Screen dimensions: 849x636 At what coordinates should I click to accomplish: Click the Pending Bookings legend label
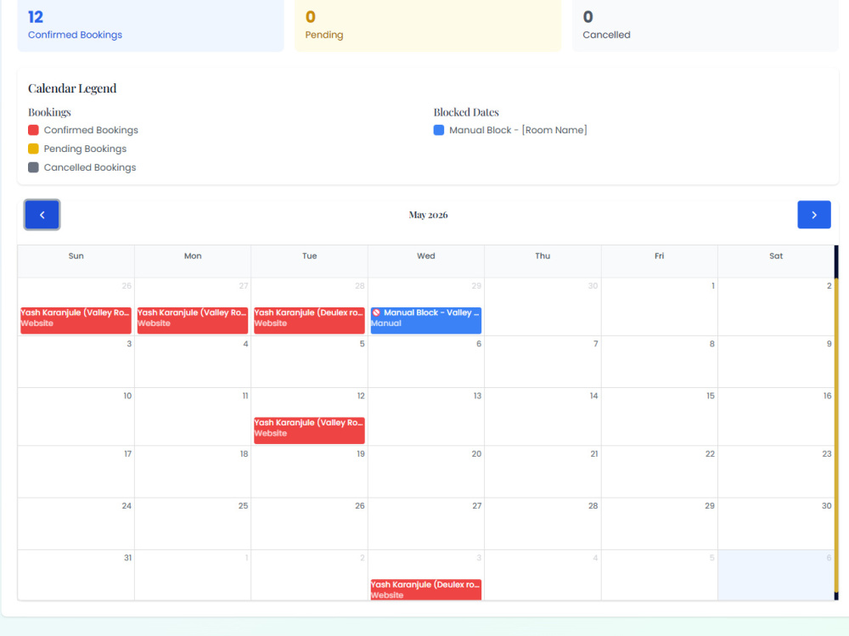85,149
